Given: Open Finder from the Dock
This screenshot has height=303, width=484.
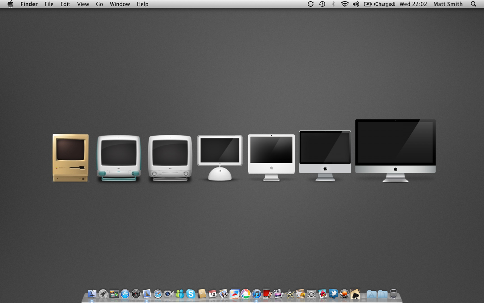Looking at the screenshot, I should 92,294.
